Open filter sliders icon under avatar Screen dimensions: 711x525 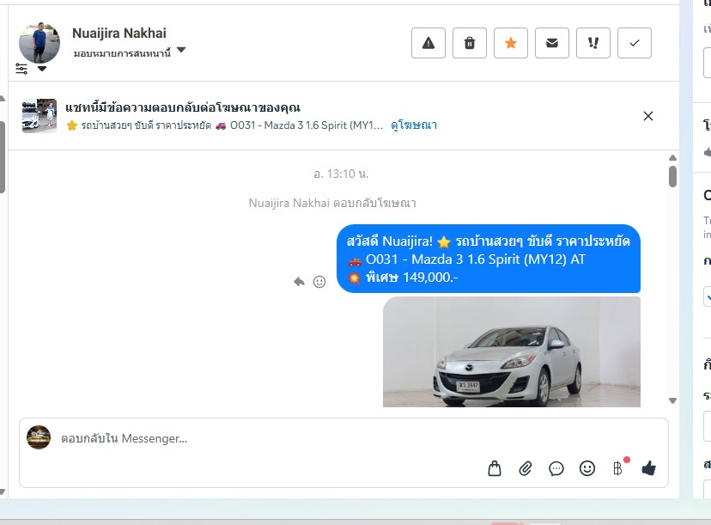point(21,69)
